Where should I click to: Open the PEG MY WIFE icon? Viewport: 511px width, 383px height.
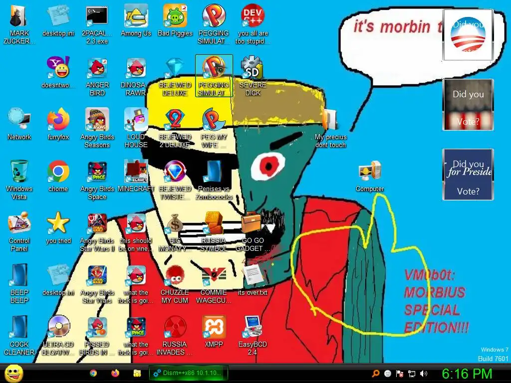tap(214, 128)
